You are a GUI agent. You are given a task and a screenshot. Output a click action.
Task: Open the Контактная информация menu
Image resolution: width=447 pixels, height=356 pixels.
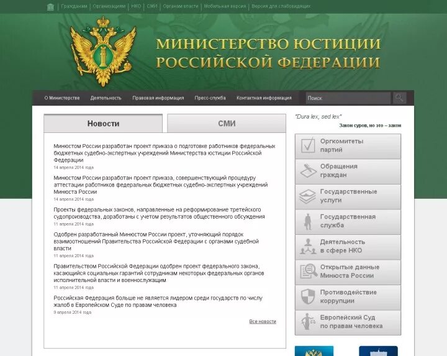point(264,98)
